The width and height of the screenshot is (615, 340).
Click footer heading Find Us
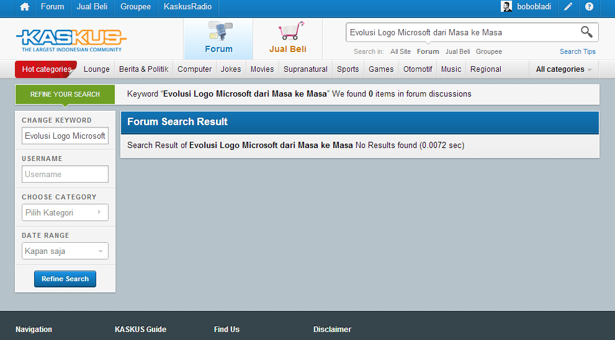coord(227,329)
